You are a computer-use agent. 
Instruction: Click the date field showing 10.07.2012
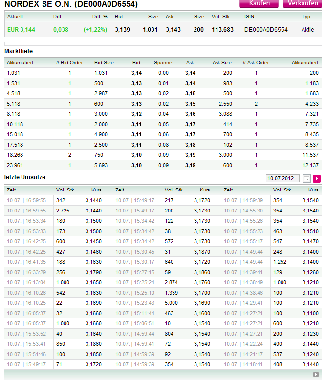pos(283,179)
